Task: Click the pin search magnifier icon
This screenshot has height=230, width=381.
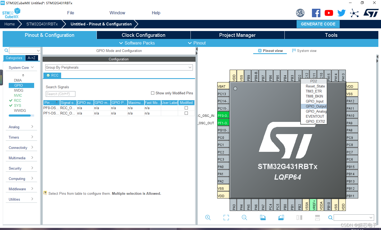Action: pos(330,218)
